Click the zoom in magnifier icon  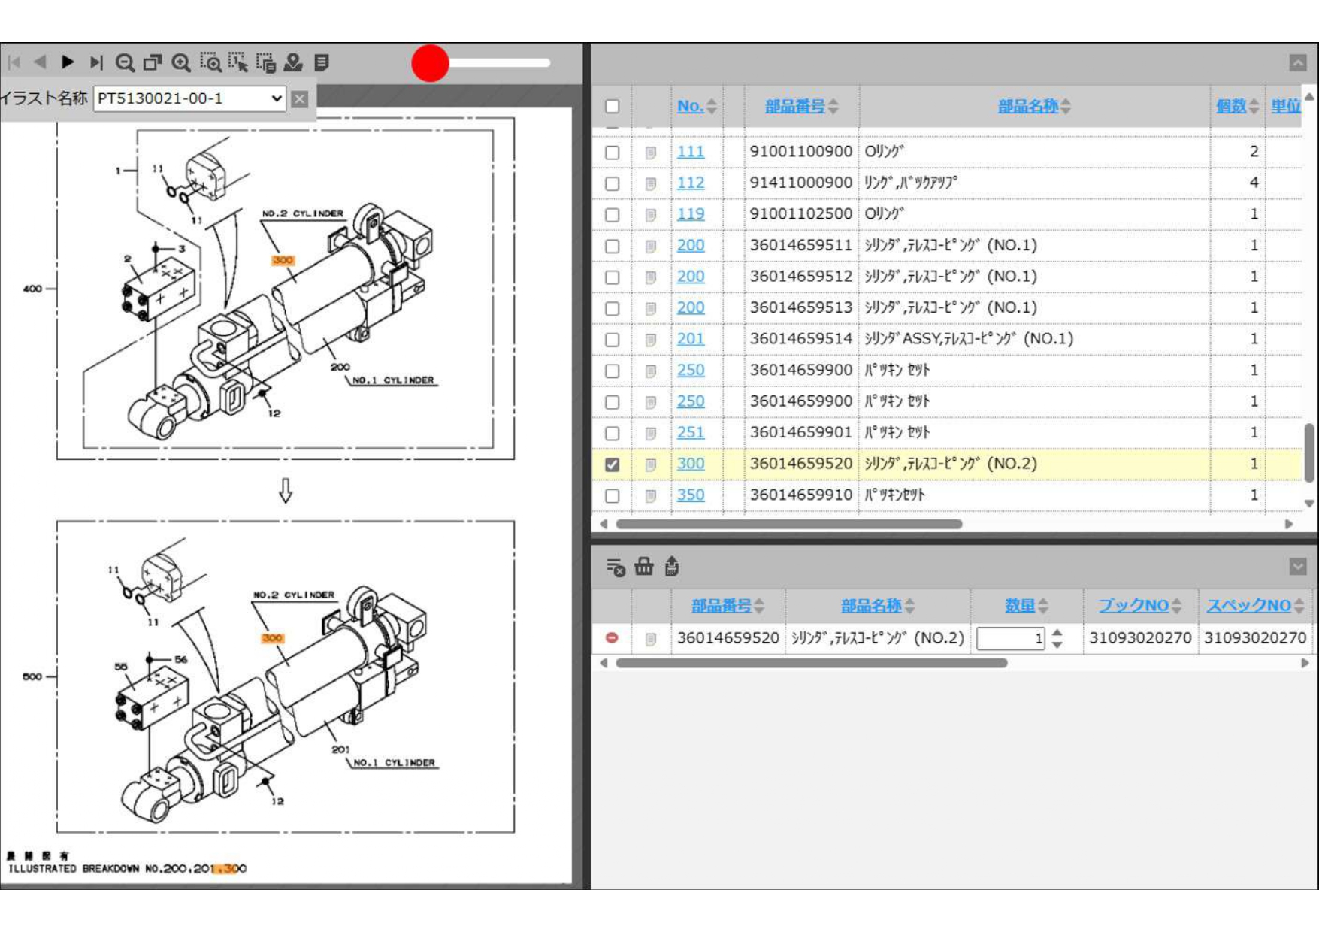pos(181,62)
